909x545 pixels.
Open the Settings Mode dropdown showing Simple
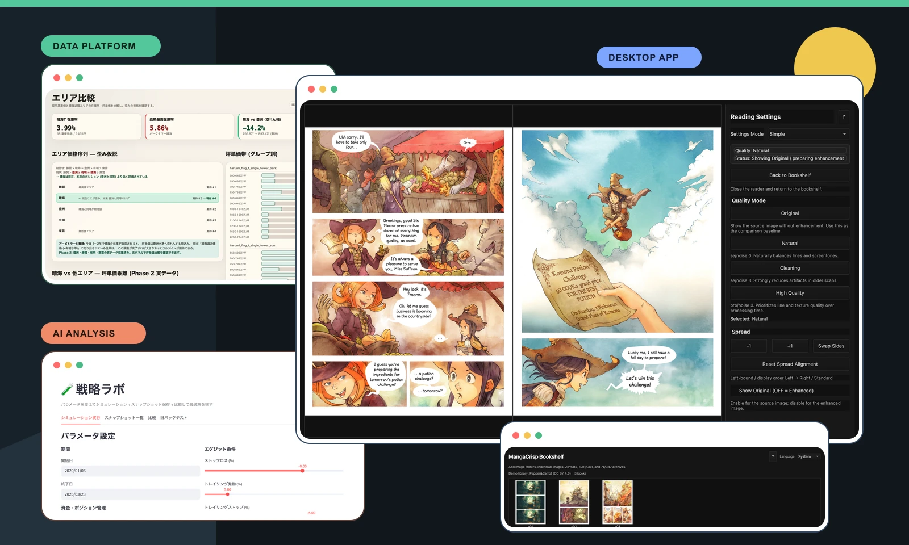[808, 134]
